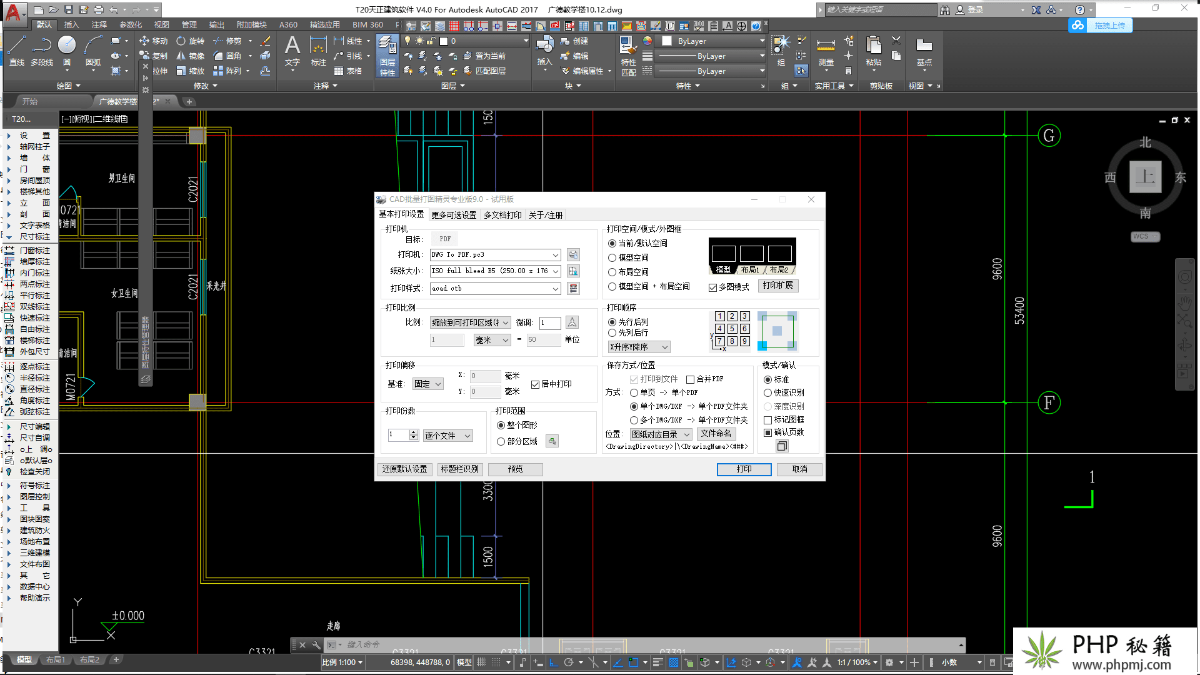Viewport: 1200px width, 675px height.
Task: Select the 部分区域 print range option
Action: tap(517, 441)
